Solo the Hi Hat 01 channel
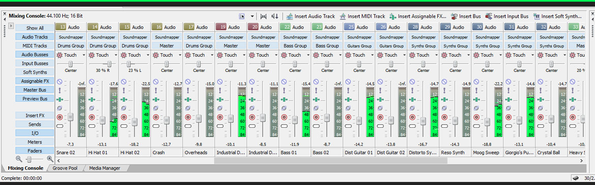 (x=92, y=90)
